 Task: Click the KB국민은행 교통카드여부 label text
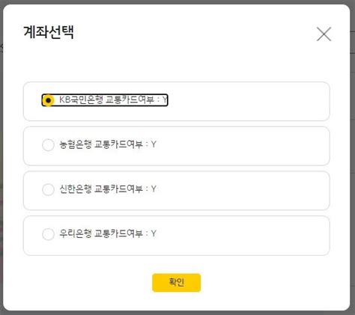pos(106,100)
